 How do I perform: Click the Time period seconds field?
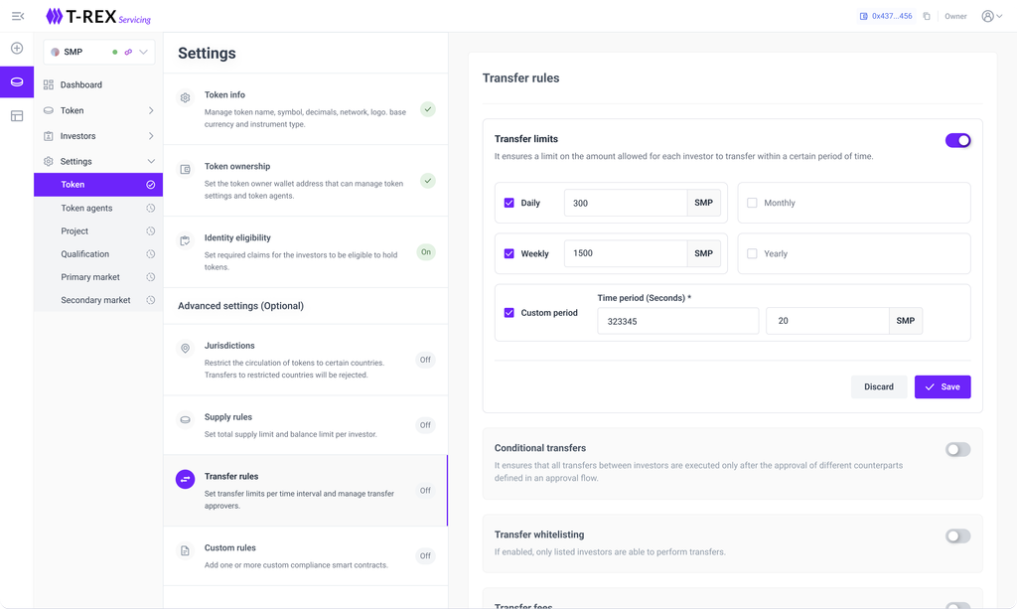tap(677, 321)
